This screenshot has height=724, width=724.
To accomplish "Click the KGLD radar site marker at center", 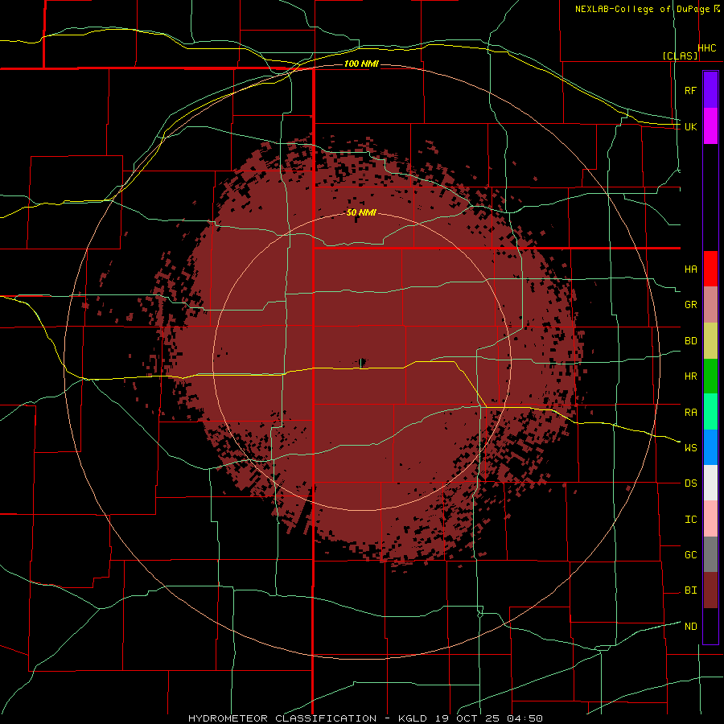I will tap(362, 363).
